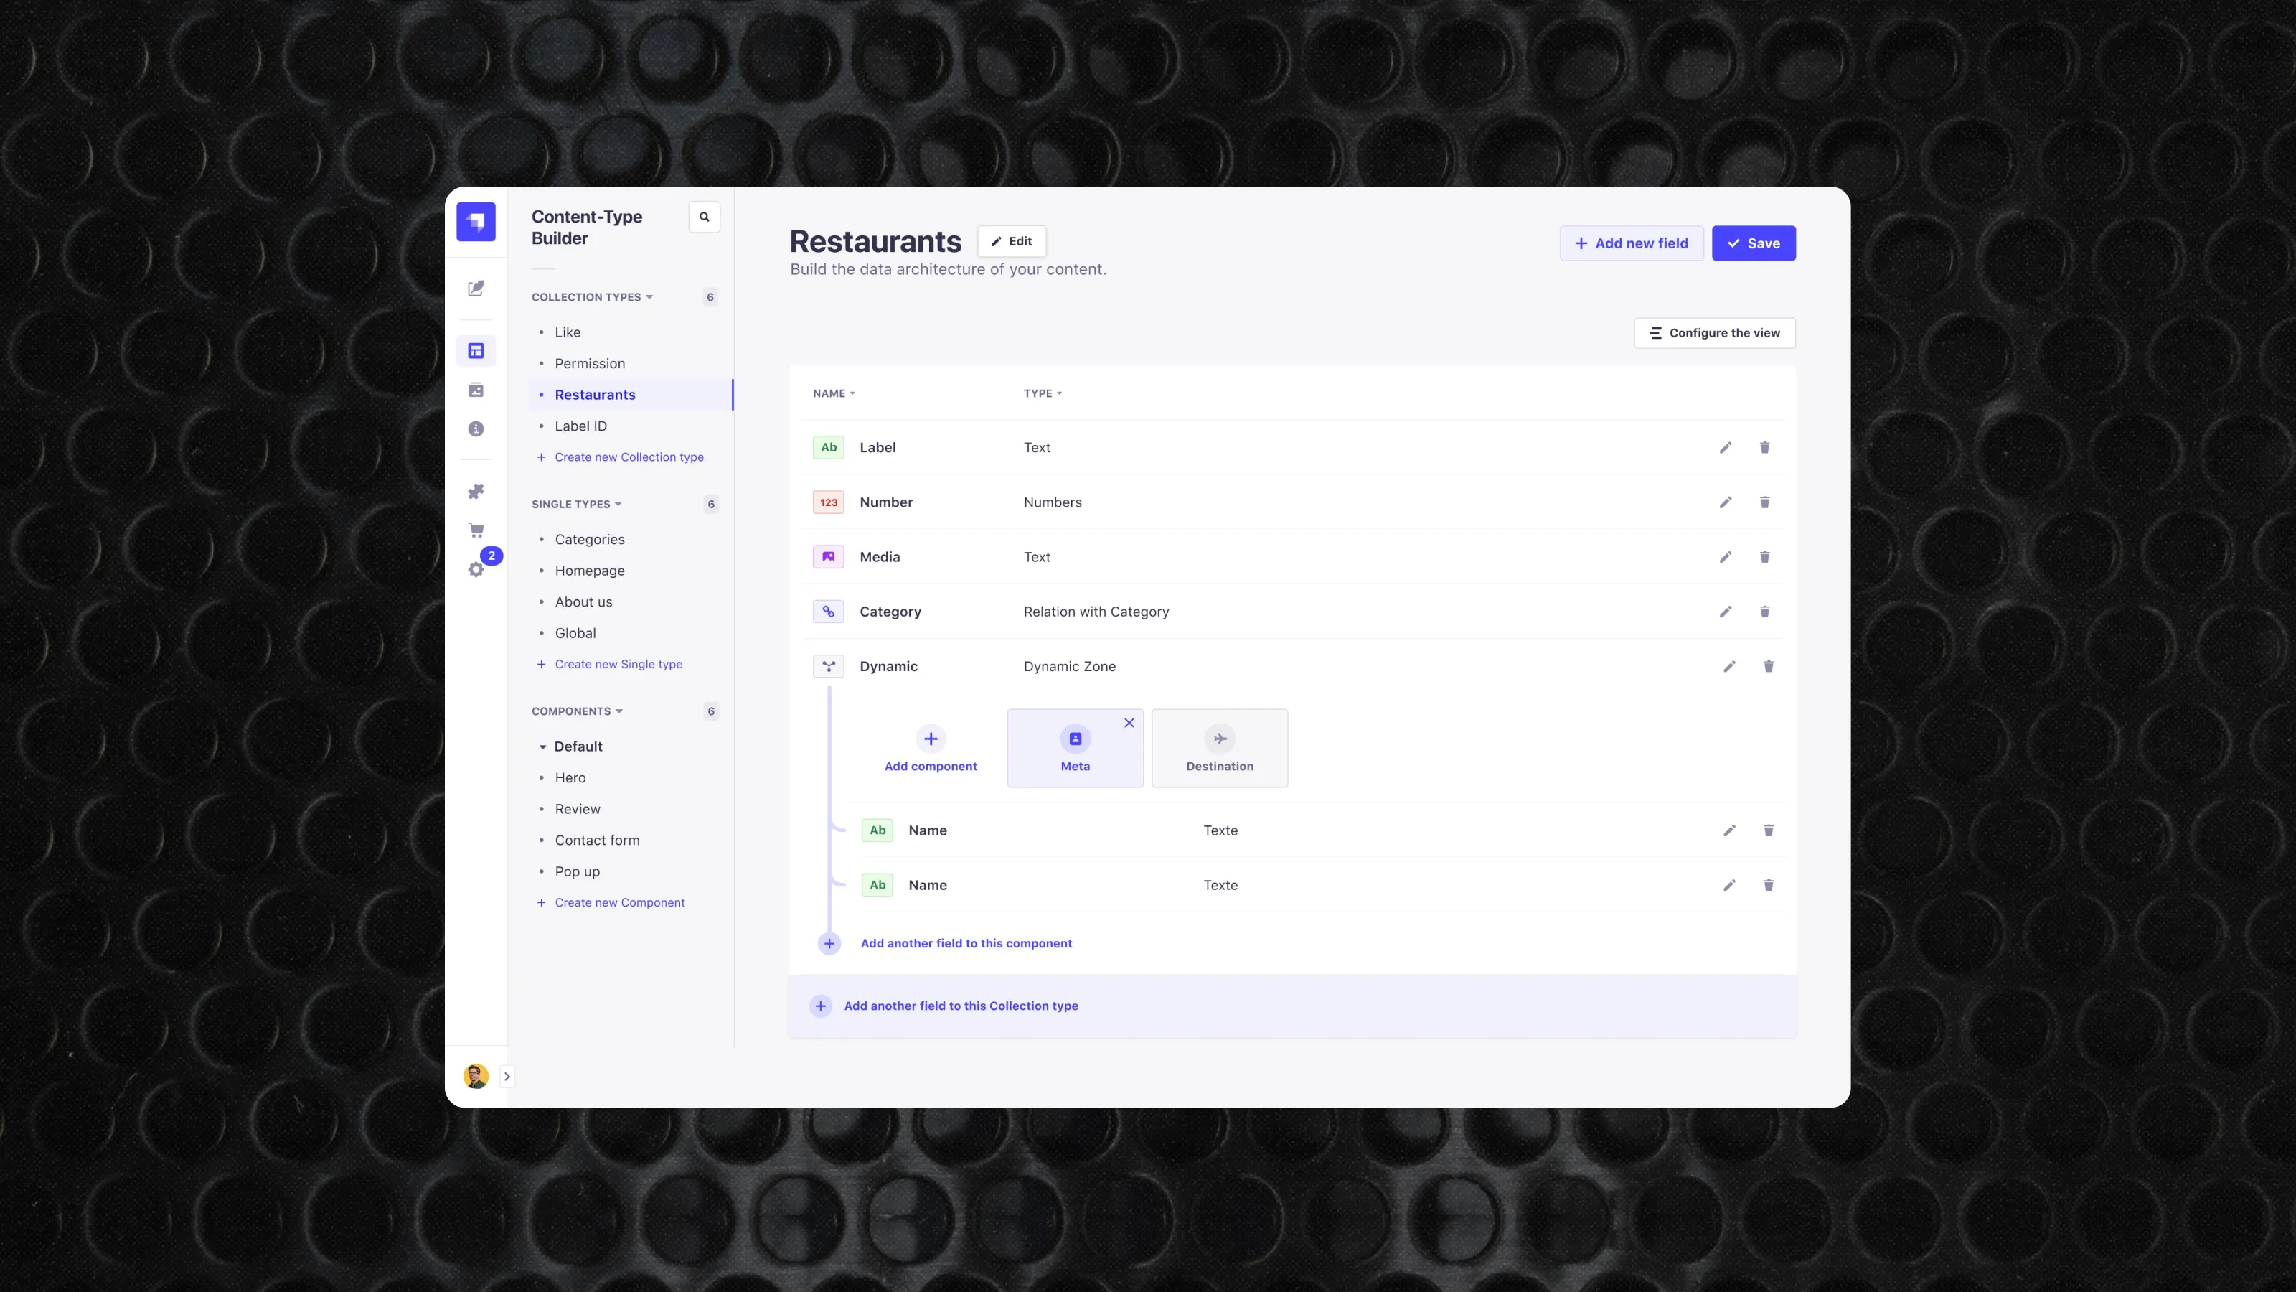Add another field to this Collection type
This screenshot has height=1292, width=2296.
coord(961,1006)
